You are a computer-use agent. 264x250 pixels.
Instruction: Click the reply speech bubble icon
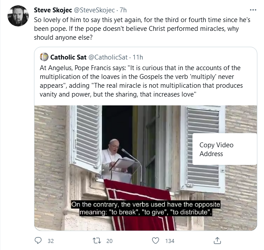[x=38, y=240]
